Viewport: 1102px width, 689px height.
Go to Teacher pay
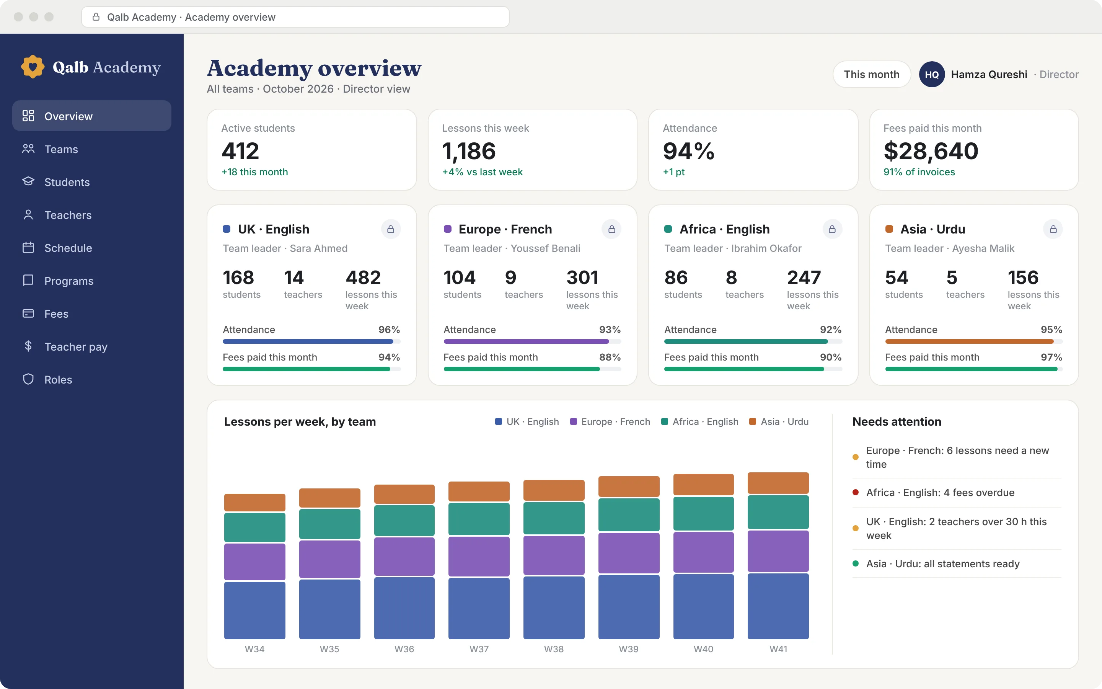pyautogui.click(x=91, y=346)
